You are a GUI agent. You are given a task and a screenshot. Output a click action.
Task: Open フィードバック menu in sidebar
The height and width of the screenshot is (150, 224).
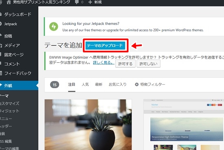18,73
